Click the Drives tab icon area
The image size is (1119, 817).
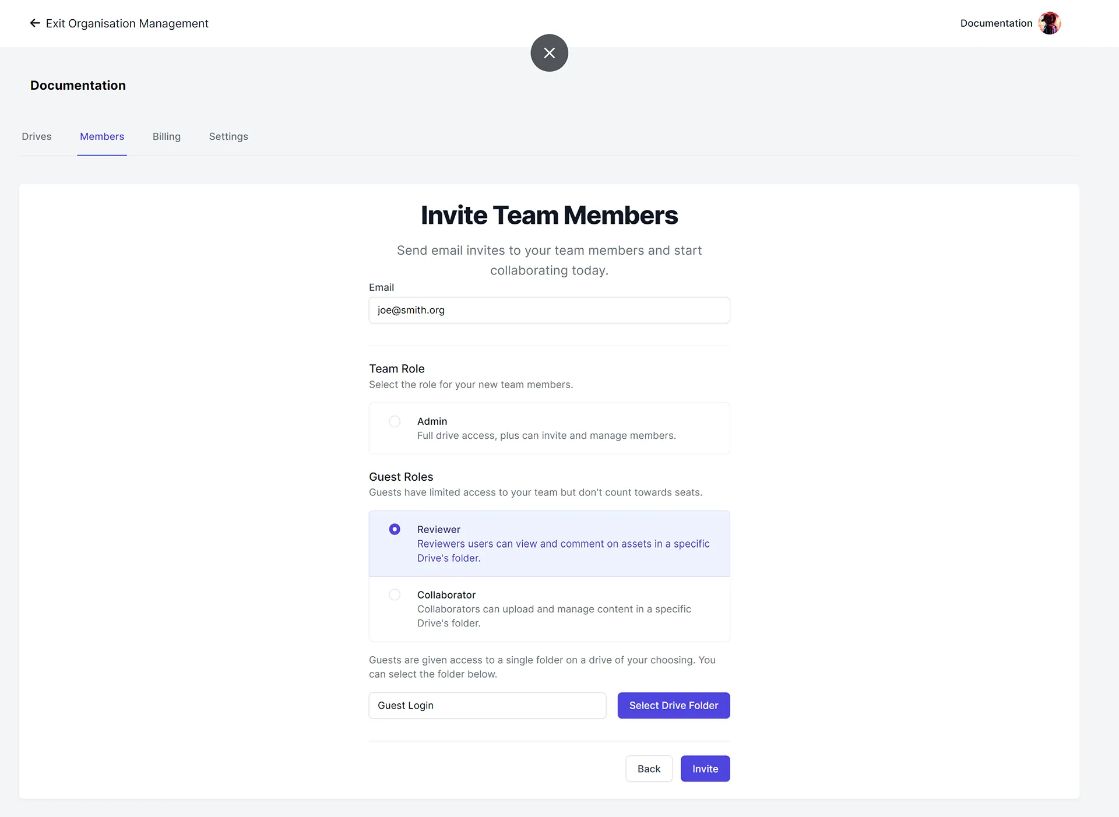pos(36,136)
